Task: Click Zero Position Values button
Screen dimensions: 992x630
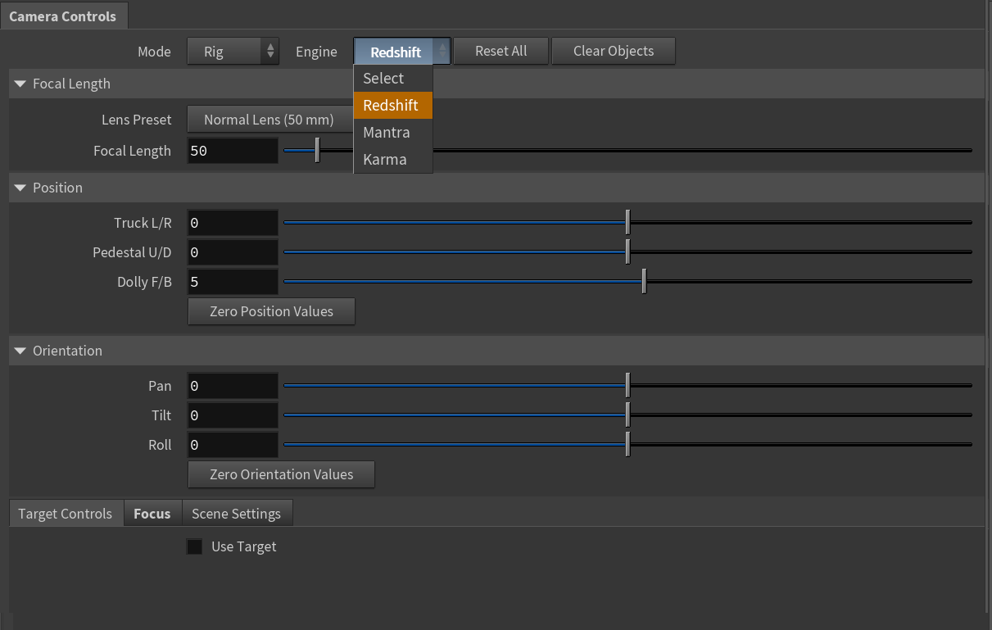Action: [271, 311]
